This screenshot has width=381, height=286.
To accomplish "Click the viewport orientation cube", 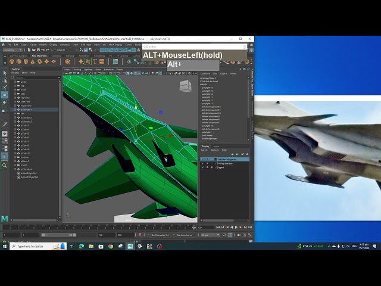I will point(185,86).
